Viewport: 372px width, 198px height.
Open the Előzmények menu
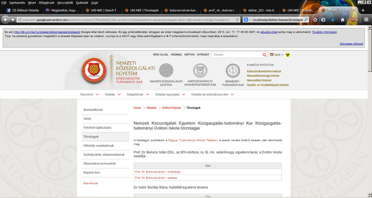coord(46,3)
